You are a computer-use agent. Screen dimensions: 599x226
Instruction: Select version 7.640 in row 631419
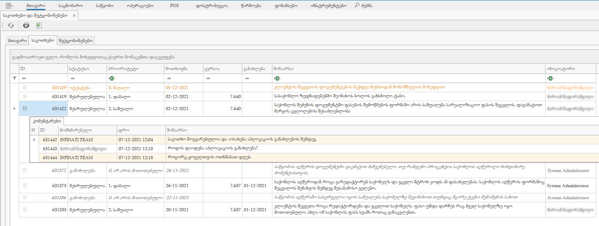tap(222, 96)
